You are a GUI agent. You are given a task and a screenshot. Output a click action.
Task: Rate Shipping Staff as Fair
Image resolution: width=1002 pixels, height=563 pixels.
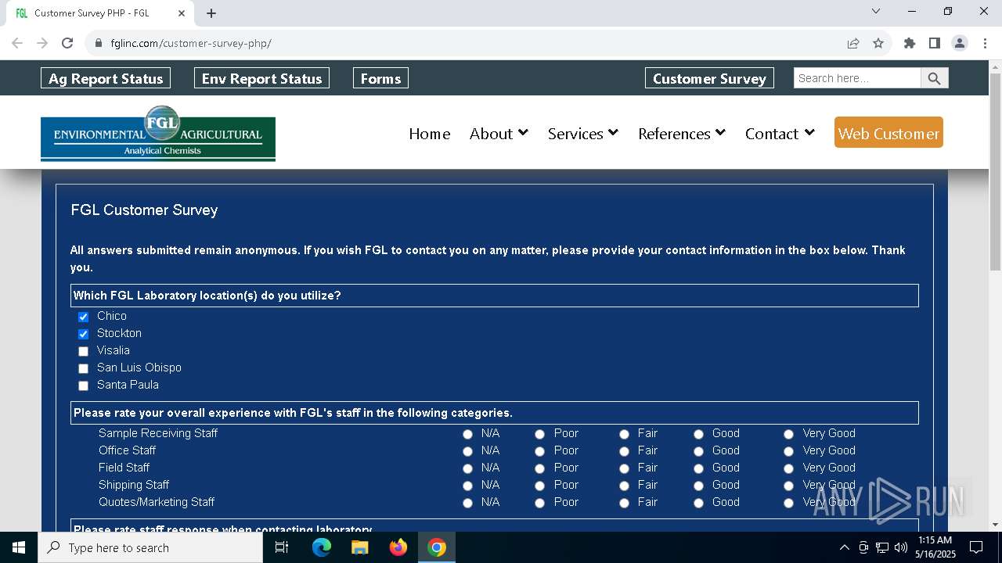(x=624, y=486)
